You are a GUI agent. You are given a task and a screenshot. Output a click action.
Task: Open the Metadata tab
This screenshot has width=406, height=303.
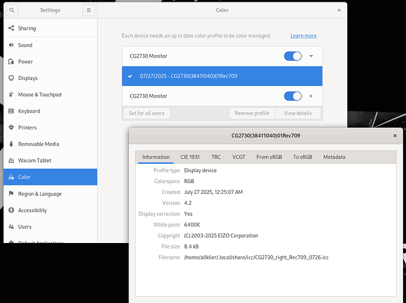coord(334,157)
